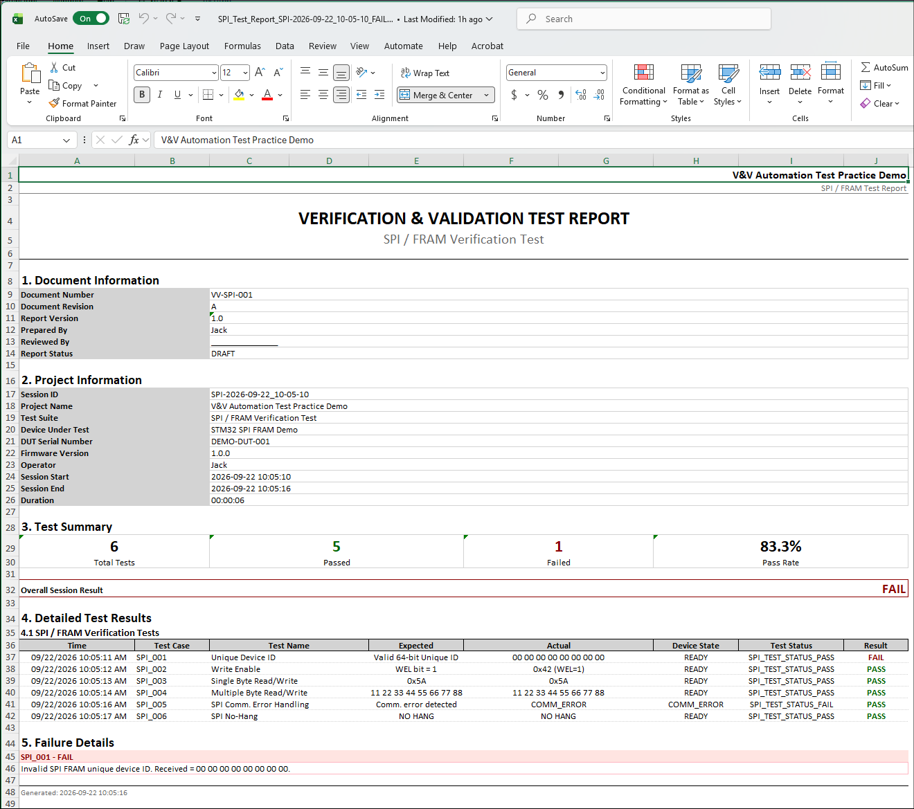This screenshot has height=809, width=914.
Task: Click the Clear button
Action: (x=880, y=103)
